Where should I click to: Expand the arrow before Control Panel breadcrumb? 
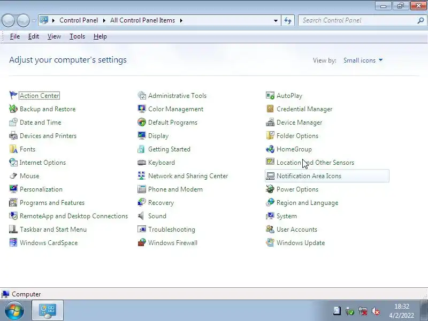click(x=53, y=20)
